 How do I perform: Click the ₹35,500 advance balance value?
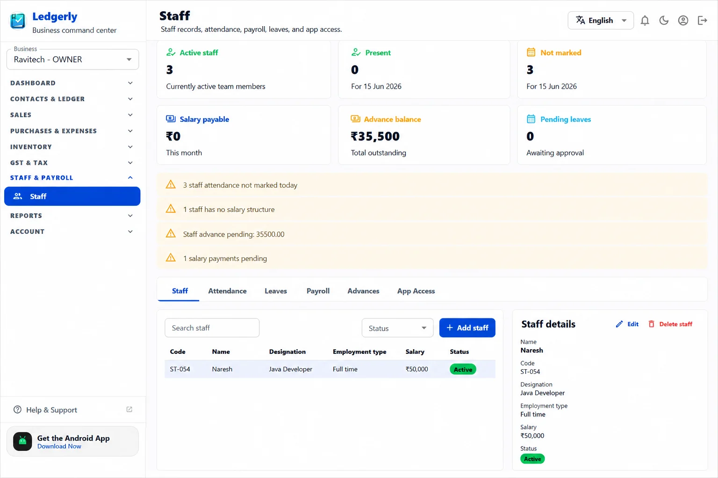coord(375,136)
